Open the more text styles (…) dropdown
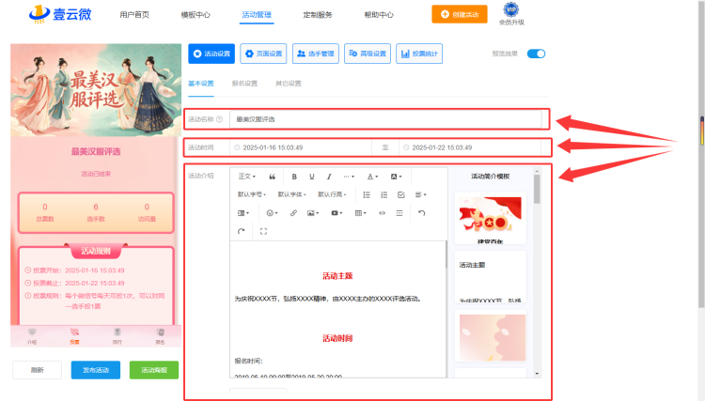Viewport: 705px width, 401px height. pyautogui.click(x=349, y=177)
